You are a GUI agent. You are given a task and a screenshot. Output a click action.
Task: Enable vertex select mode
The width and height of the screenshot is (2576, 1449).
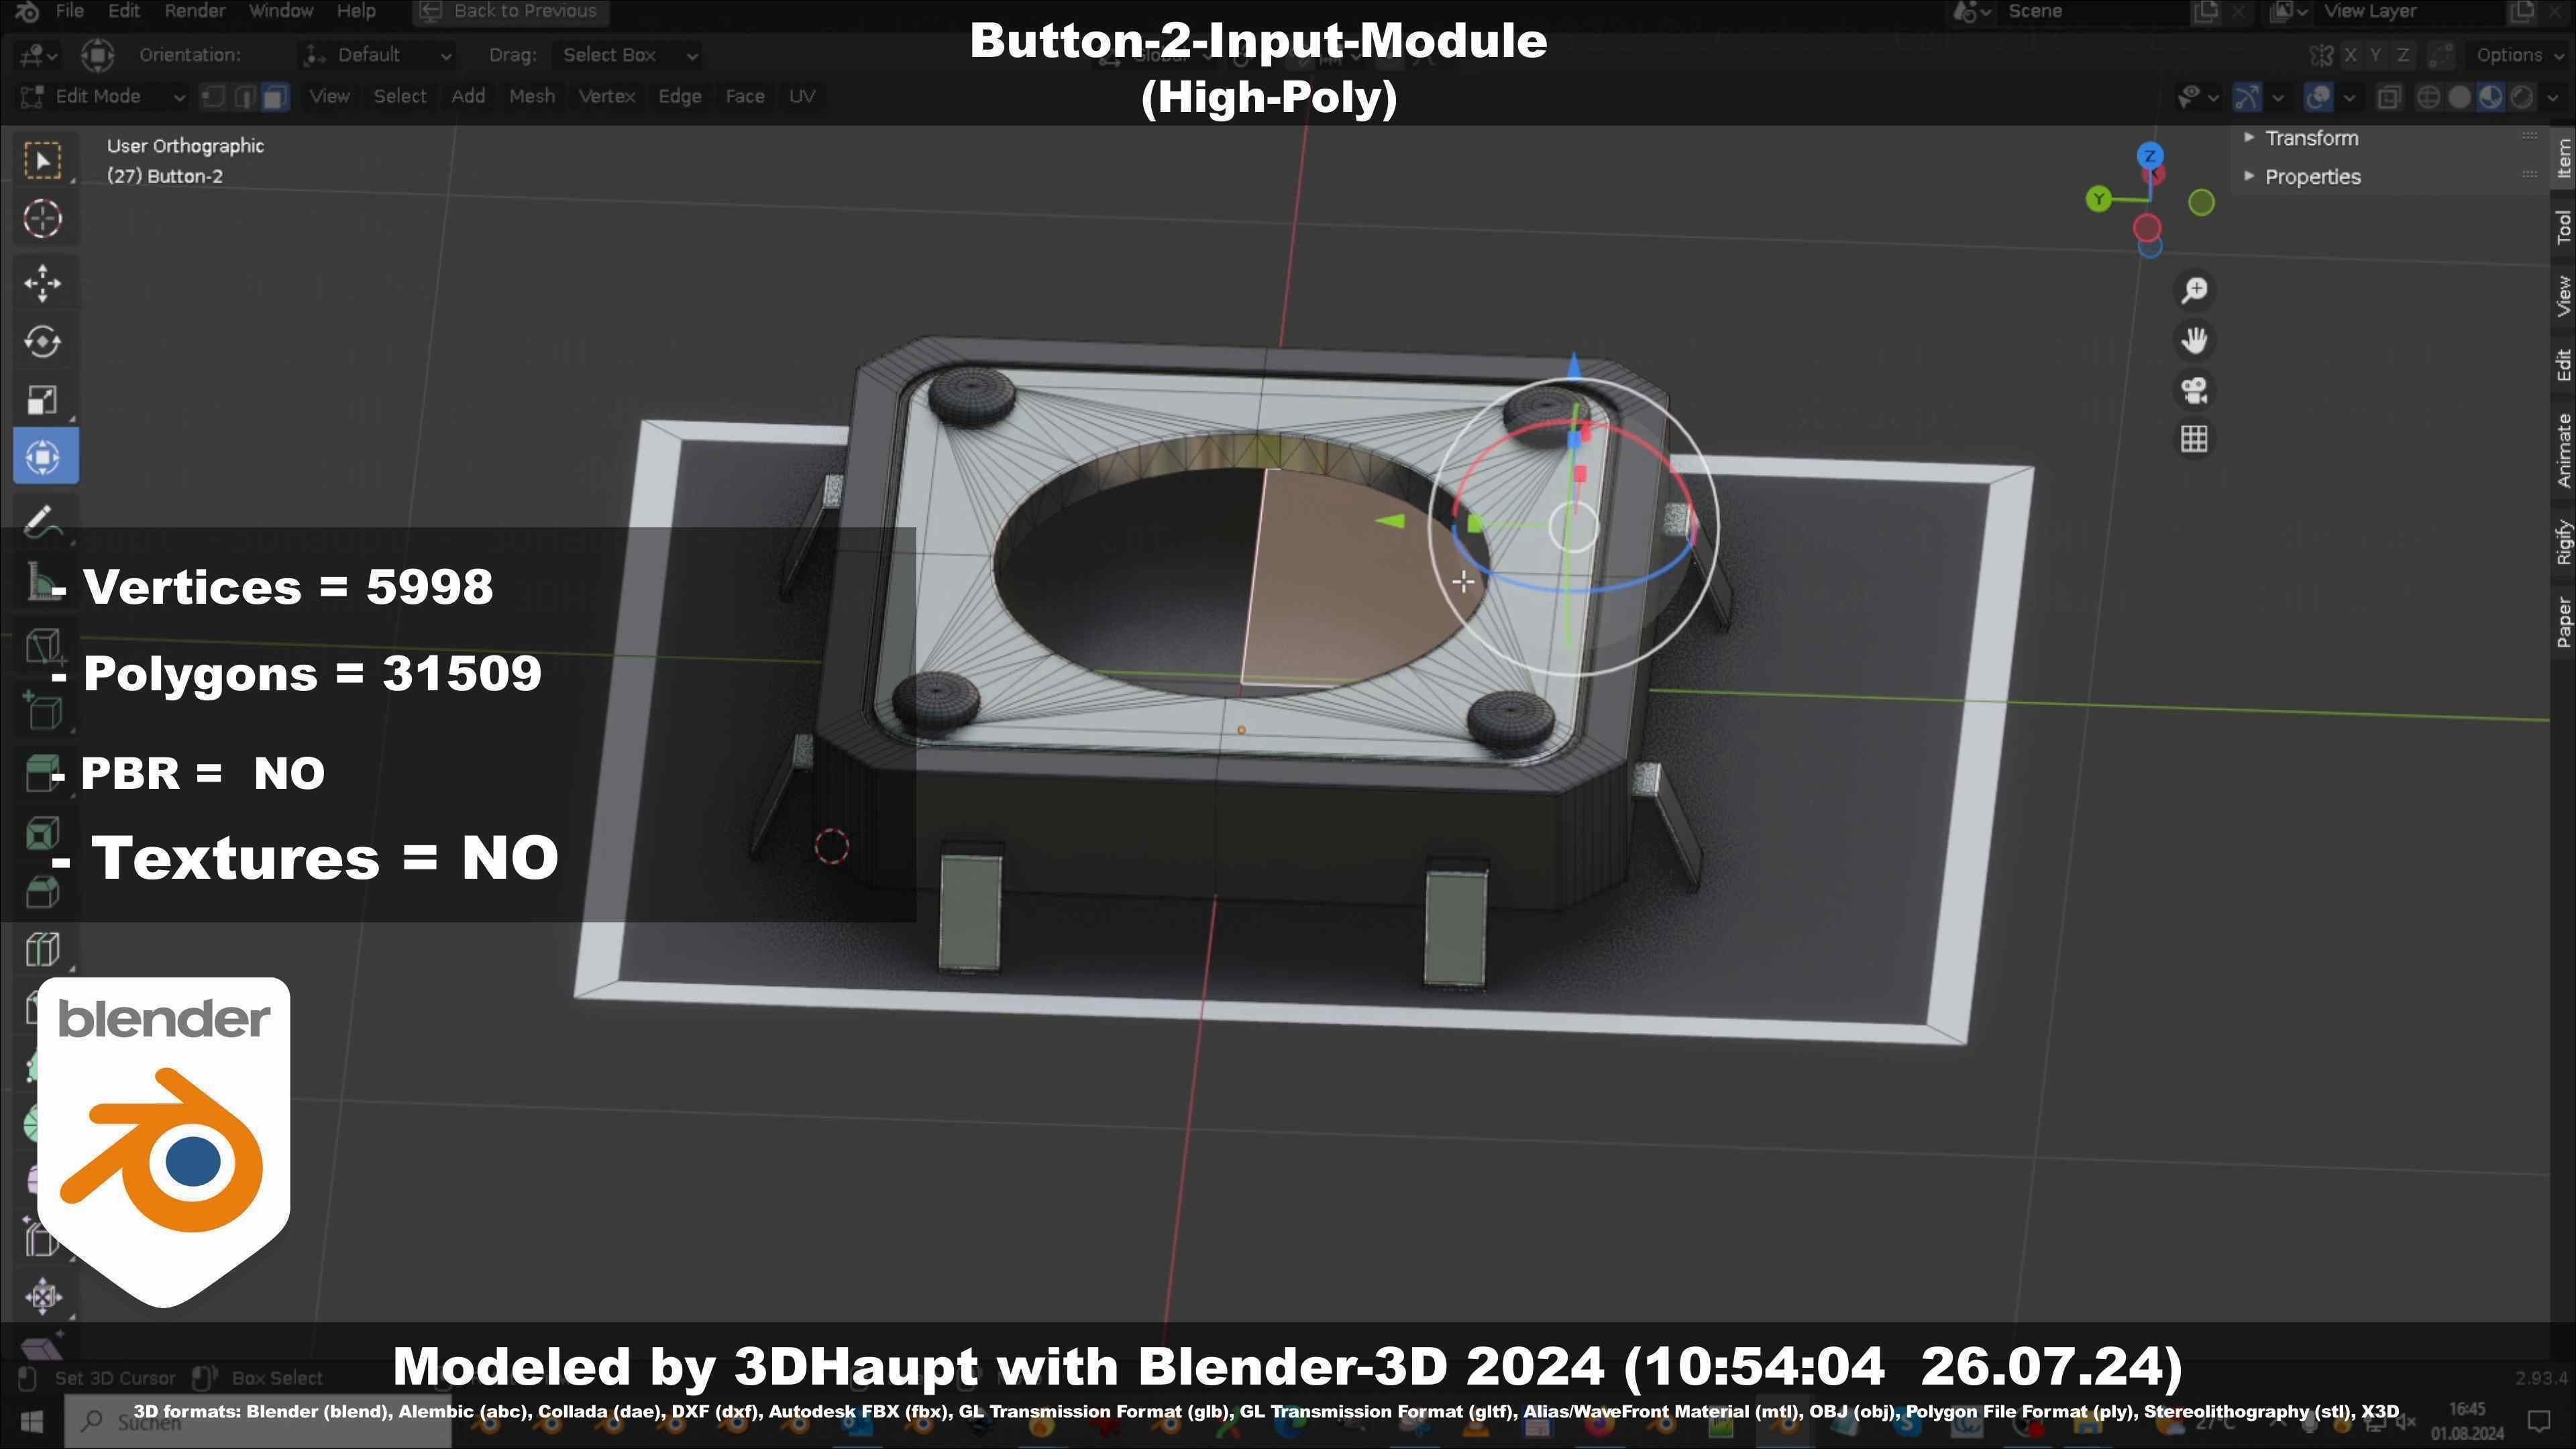pyautogui.click(x=213, y=96)
